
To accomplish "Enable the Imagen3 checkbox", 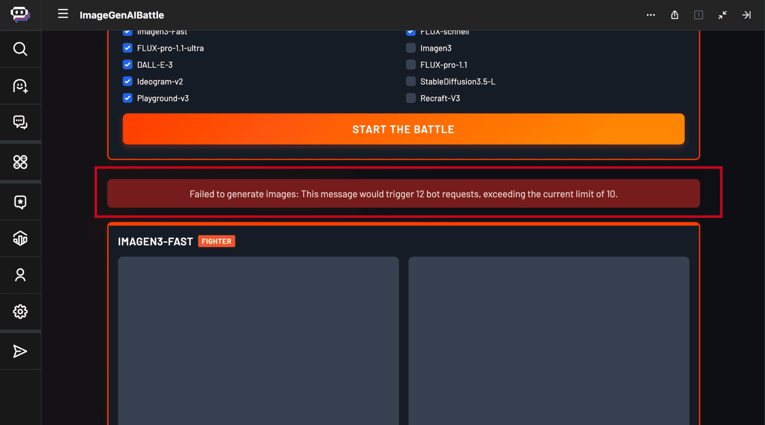I will 411,48.
